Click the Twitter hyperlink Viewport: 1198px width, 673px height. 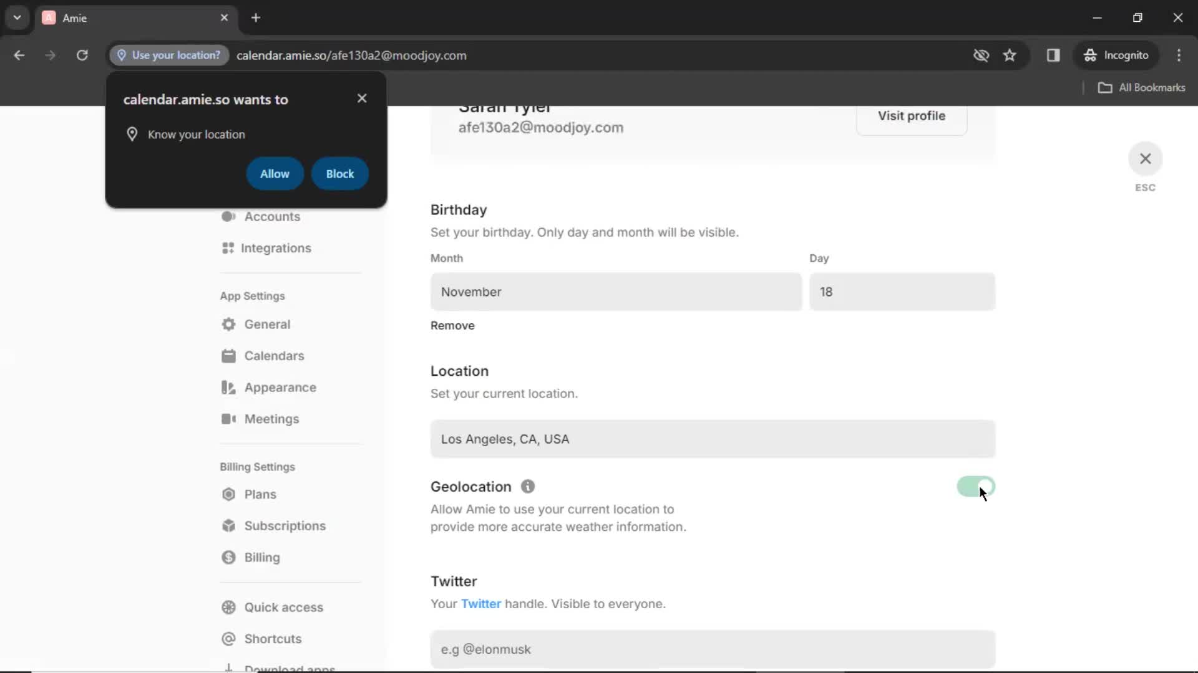[x=480, y=603]
